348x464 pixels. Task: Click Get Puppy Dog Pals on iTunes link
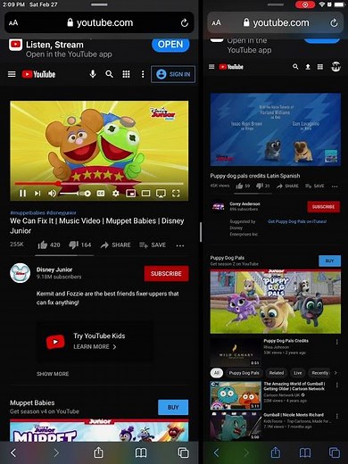pyautogui.click(x=297, y=221)
